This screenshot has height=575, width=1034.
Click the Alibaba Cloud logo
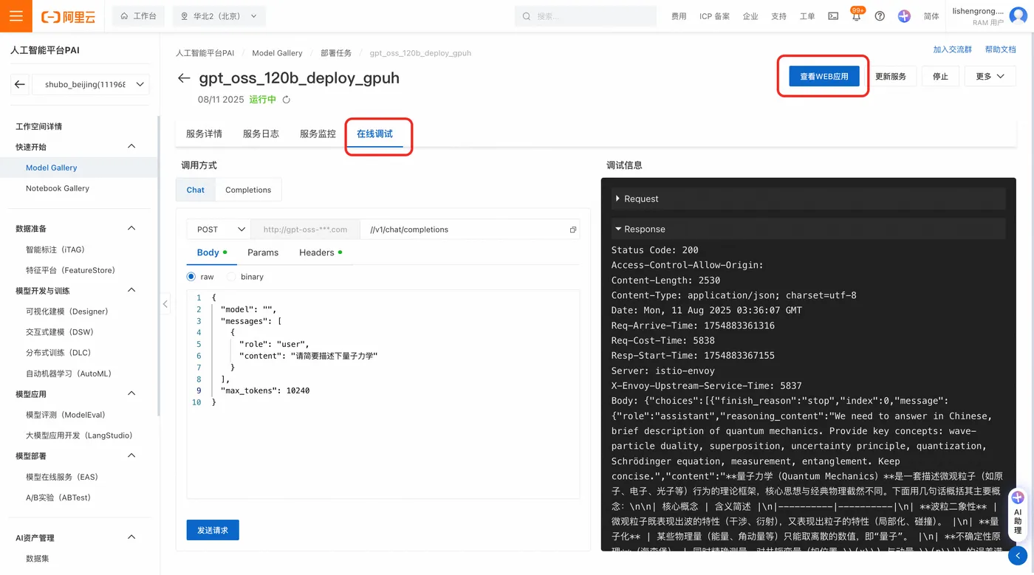pos(68,16)
